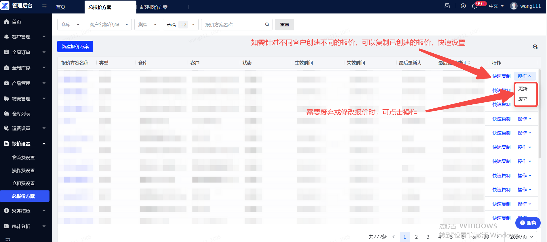Click the 重置 reset button

coord(285,25)
